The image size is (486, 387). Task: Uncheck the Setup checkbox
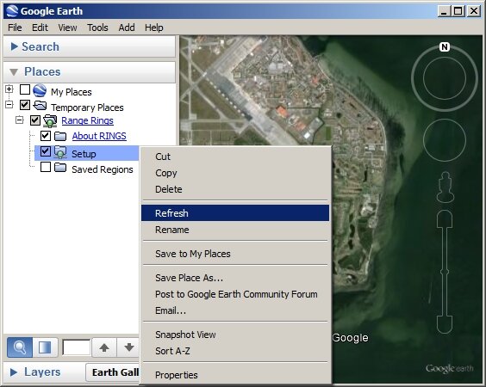46,151
